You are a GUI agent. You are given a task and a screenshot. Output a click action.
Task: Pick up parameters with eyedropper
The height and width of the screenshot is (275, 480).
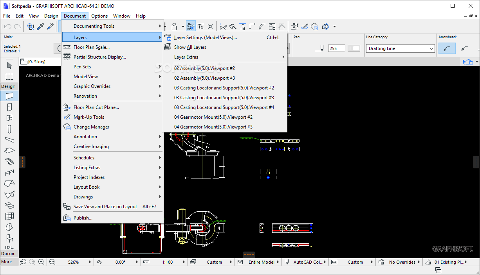40,27
